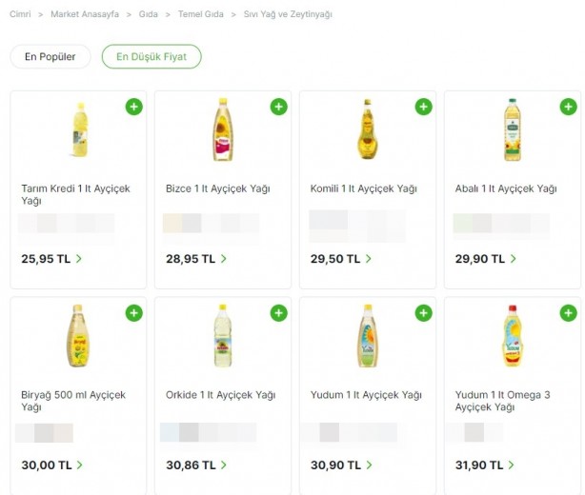Screen dimensions: 585x495
Task: Add Bizce 1 lt Ayçiçek Yağı with plus
Action: tap(279, 107)
